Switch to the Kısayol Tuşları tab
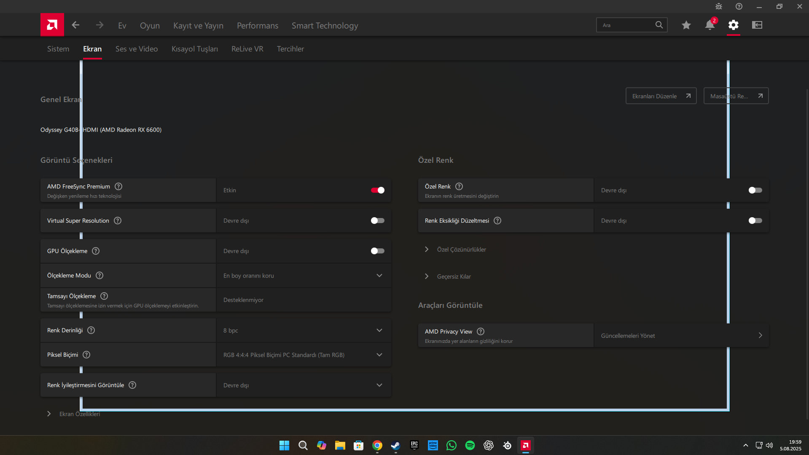The height and width of the screenshot is (455, 809). pos(195,49)
